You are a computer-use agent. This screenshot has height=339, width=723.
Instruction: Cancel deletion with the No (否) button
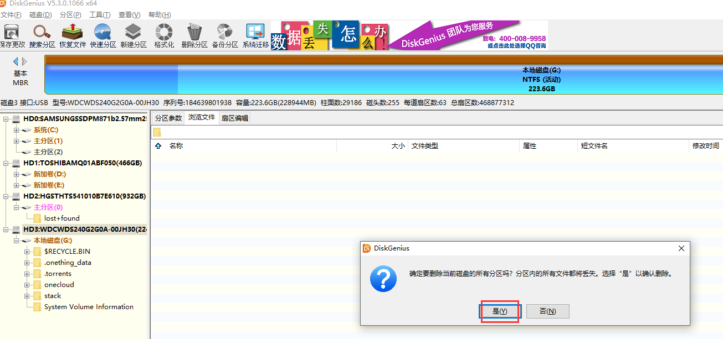point(547,311)
